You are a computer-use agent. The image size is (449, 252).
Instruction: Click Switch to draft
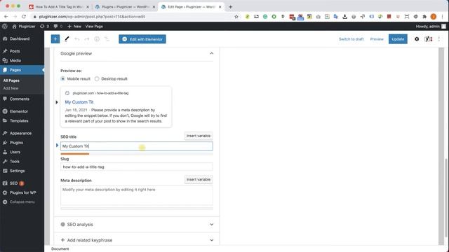[x=351, y=39]
